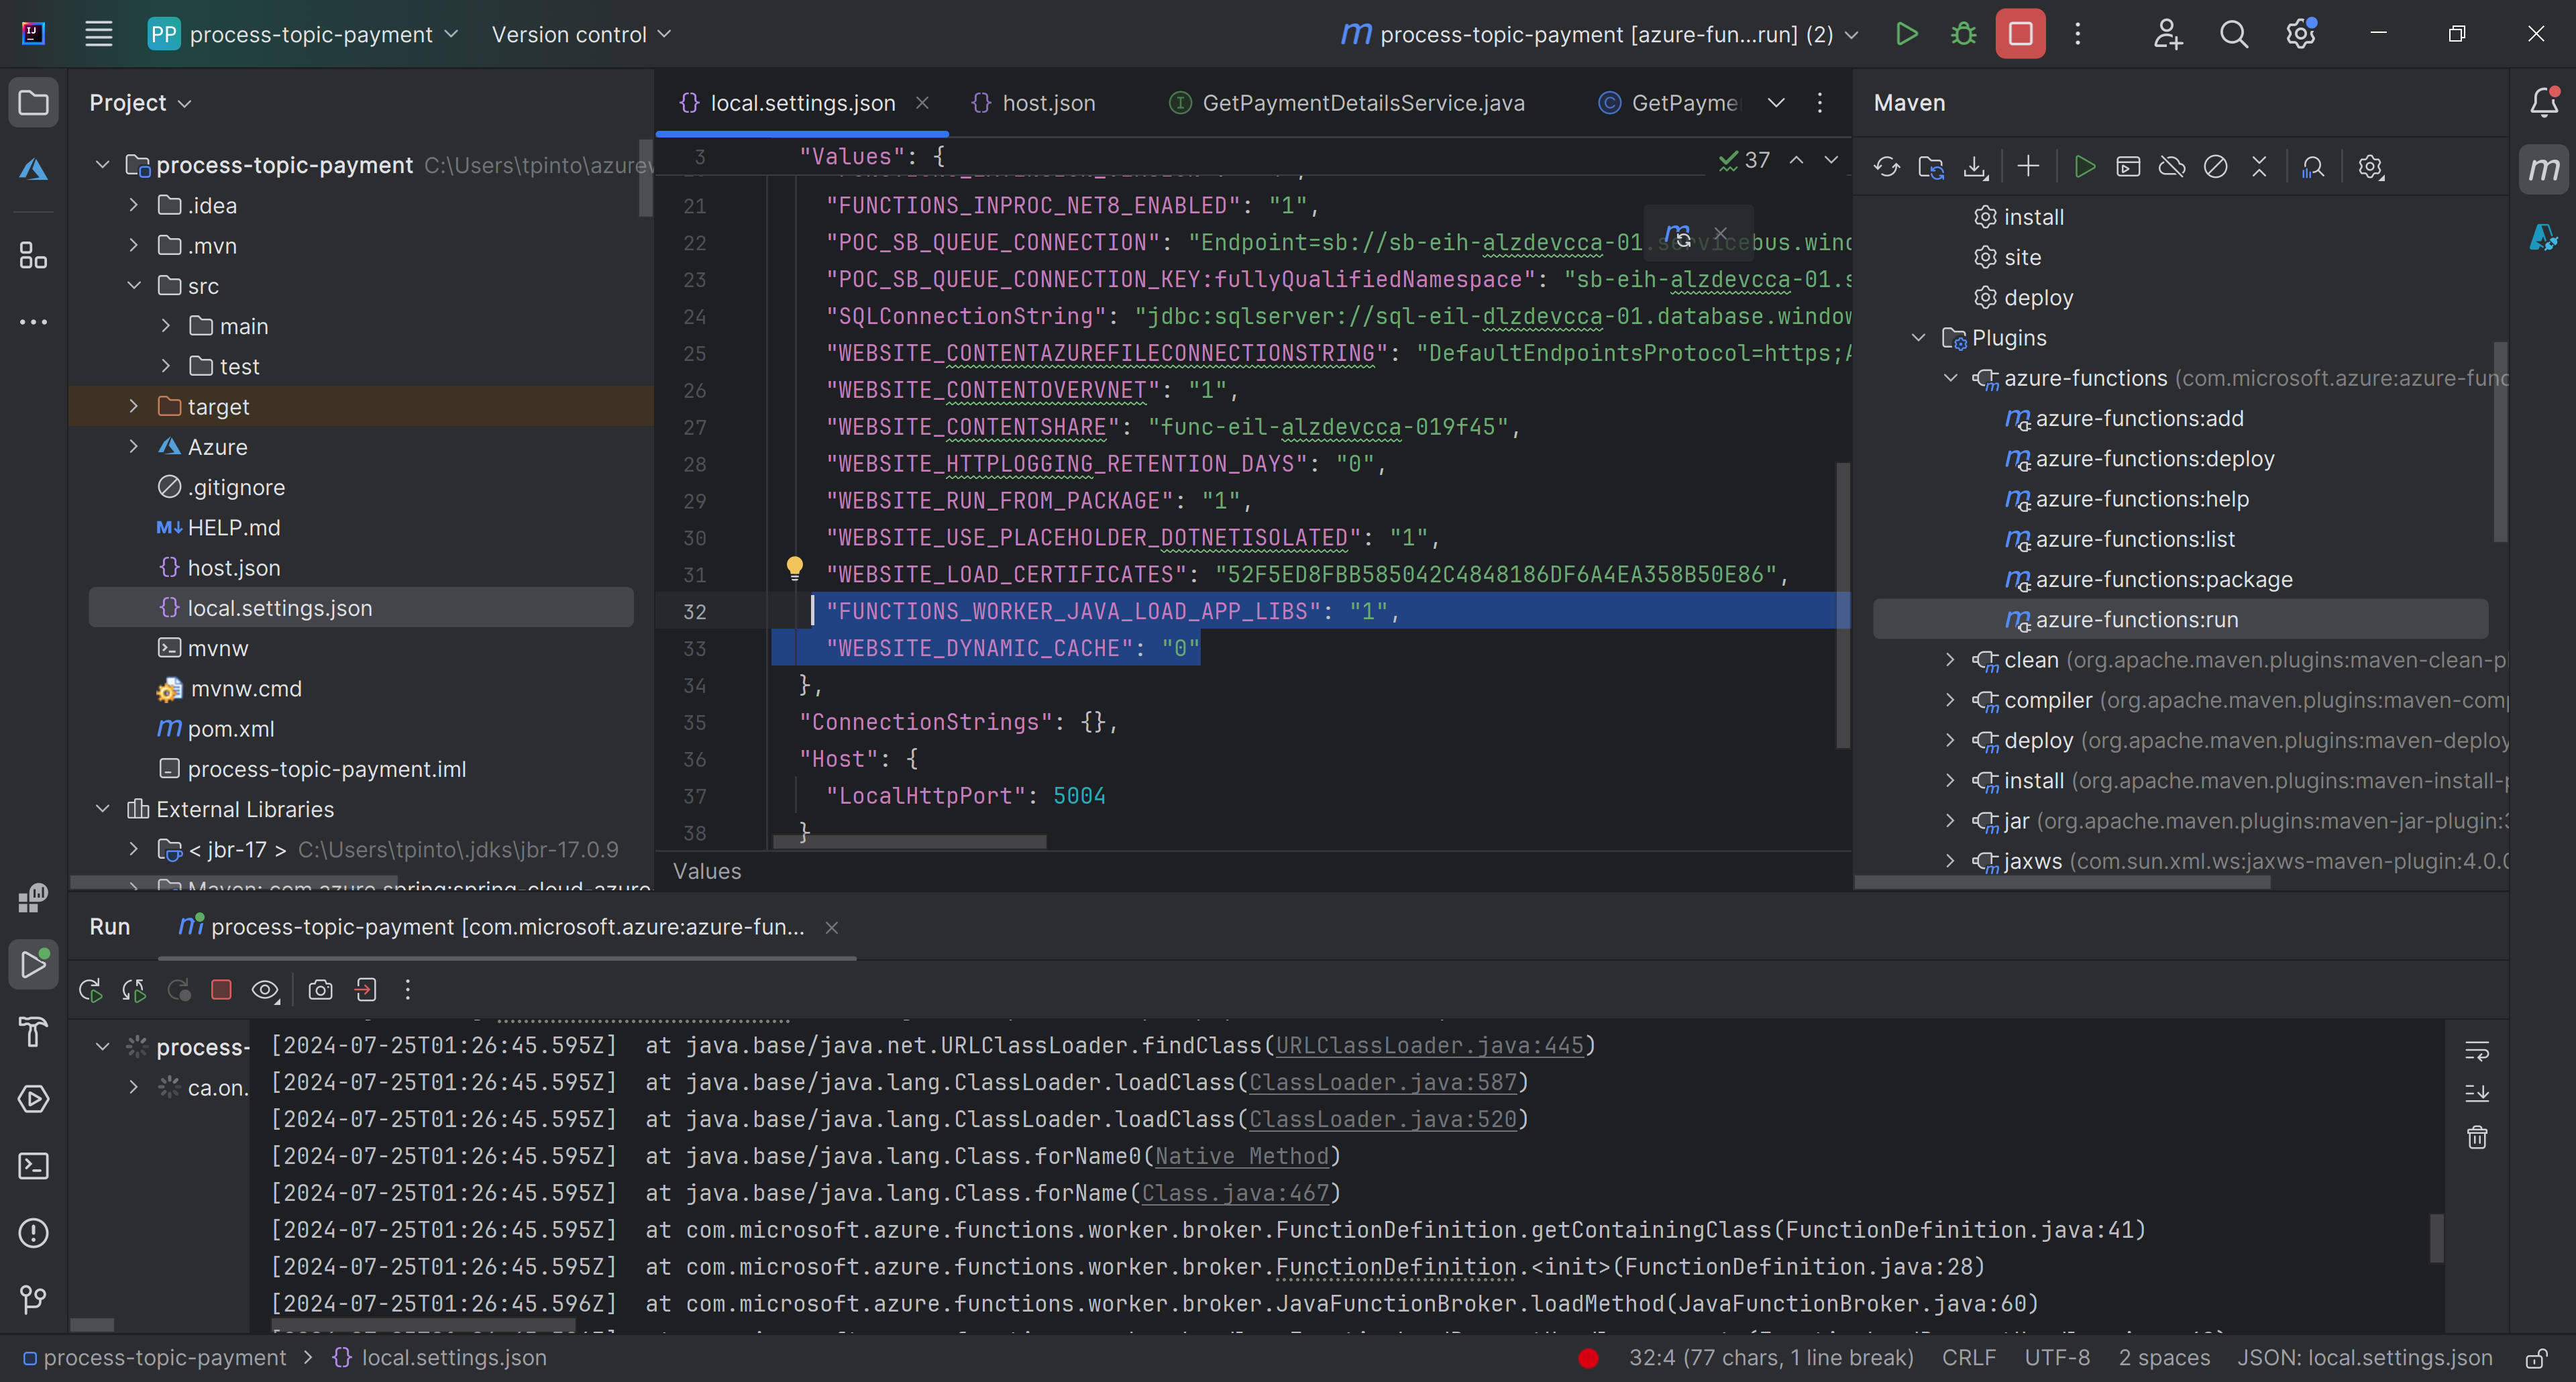This screenshot has height=1382, width=2576.
Task: Stop the running process in top toolbar
Action: tap(2020, 34)
